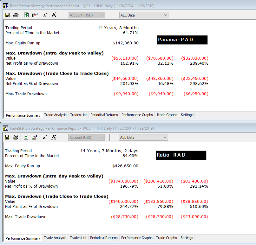
Task: Refresh the @CL=11INC report using toolbar icon
Action: coord(26,15)
